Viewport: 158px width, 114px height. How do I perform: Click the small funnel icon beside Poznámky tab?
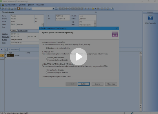6,49
